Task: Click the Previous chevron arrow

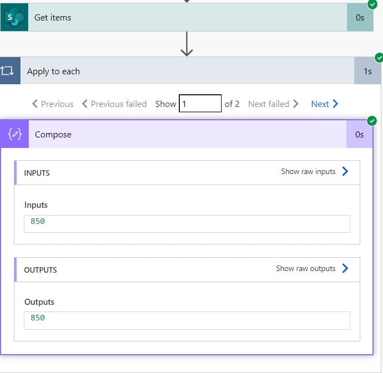Action: click(x=35, y=104)
